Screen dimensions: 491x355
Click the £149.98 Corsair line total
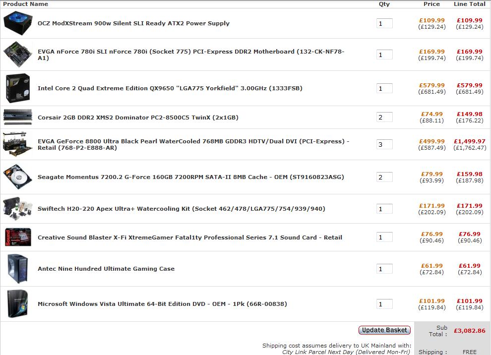click(469, 114)
